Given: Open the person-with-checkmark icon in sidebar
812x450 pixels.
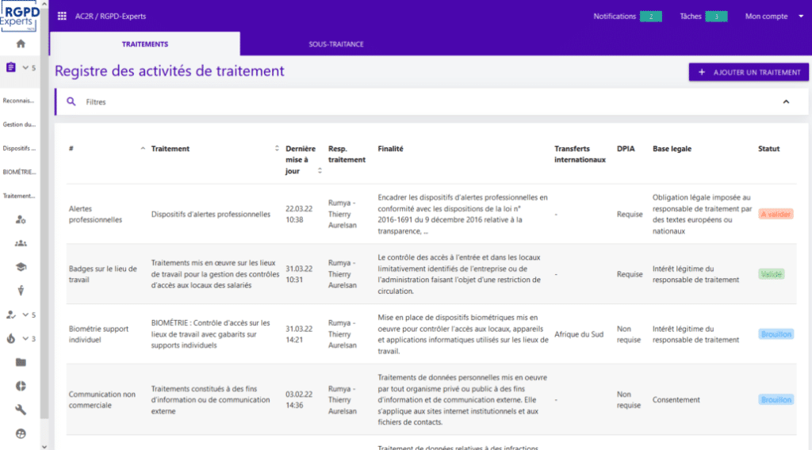Looking at the screenshot, I should [x=11, y=315].
